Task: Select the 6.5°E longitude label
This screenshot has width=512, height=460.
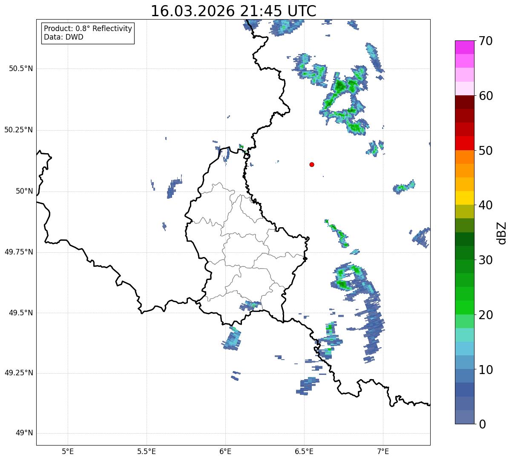Action: 304,451
